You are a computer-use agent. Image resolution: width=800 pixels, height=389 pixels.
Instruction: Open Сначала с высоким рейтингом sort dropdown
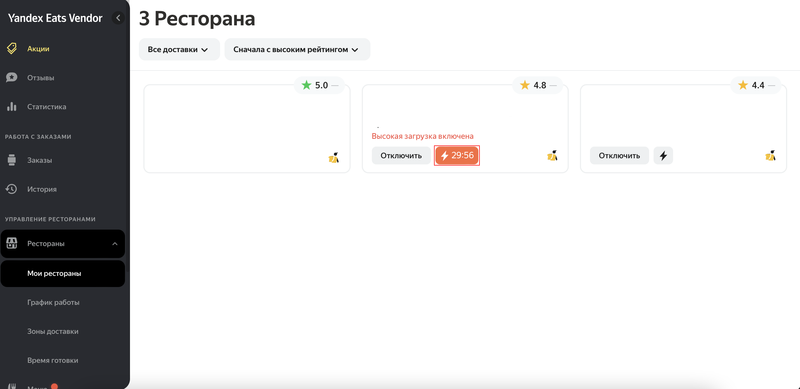(x=297, y=50)
